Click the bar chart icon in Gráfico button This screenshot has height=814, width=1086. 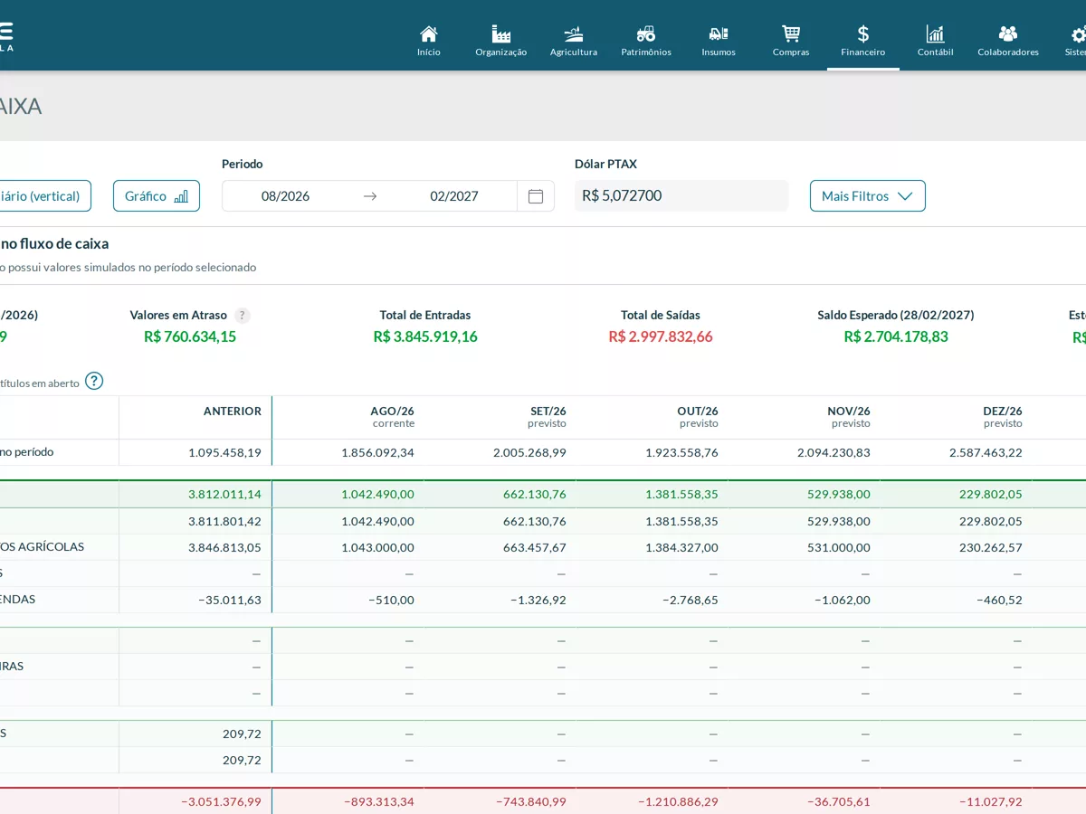click(x=181, y=196)
